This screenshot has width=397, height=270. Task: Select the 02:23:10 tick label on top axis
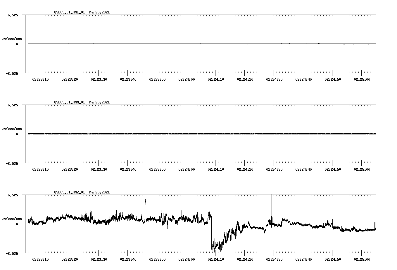(40, 79)
